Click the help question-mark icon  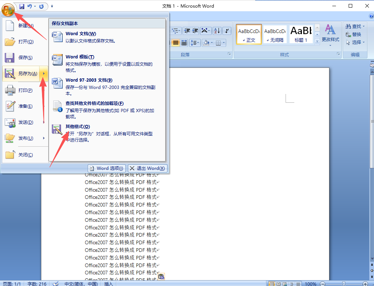[371, 16]
